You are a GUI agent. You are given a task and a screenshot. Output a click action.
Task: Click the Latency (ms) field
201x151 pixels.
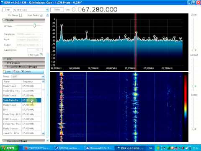(35, 50)
